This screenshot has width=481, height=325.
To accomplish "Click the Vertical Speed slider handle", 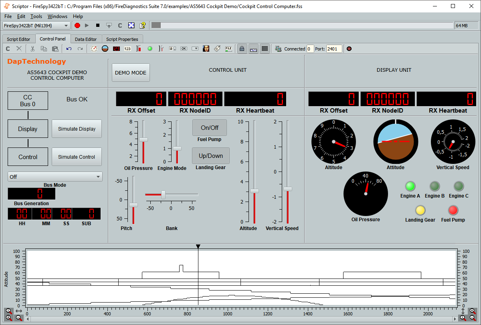I will click(288, 189).
